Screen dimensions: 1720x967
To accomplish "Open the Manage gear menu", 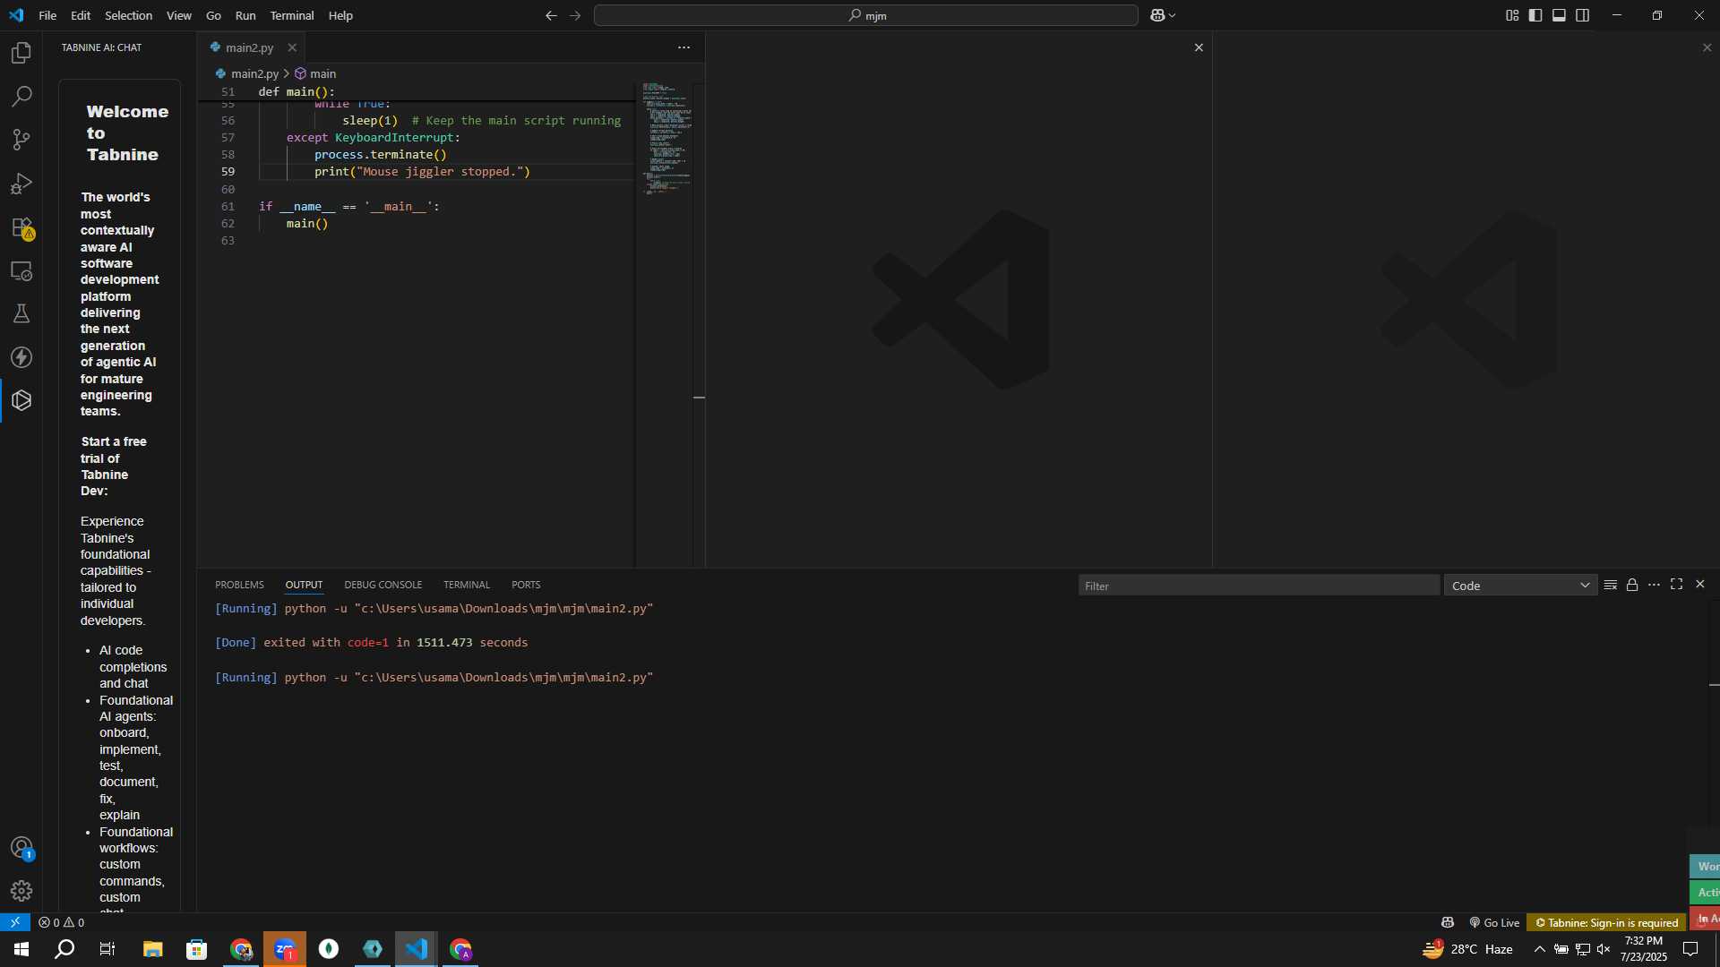I will pyautogui.click(x=21, y=891).
